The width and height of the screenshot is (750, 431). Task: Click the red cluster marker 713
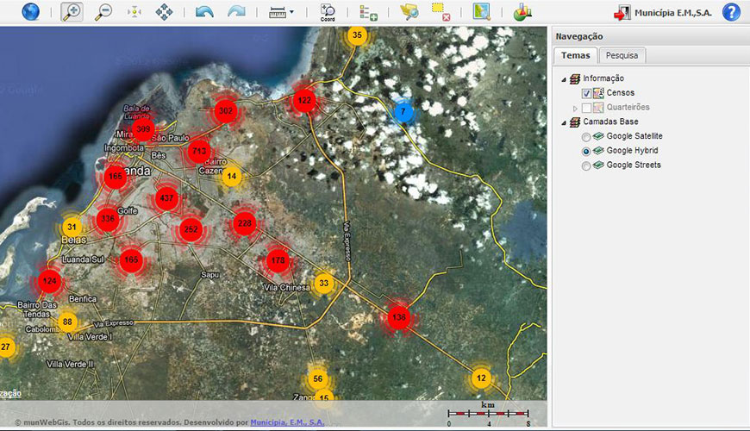(199, 152)
